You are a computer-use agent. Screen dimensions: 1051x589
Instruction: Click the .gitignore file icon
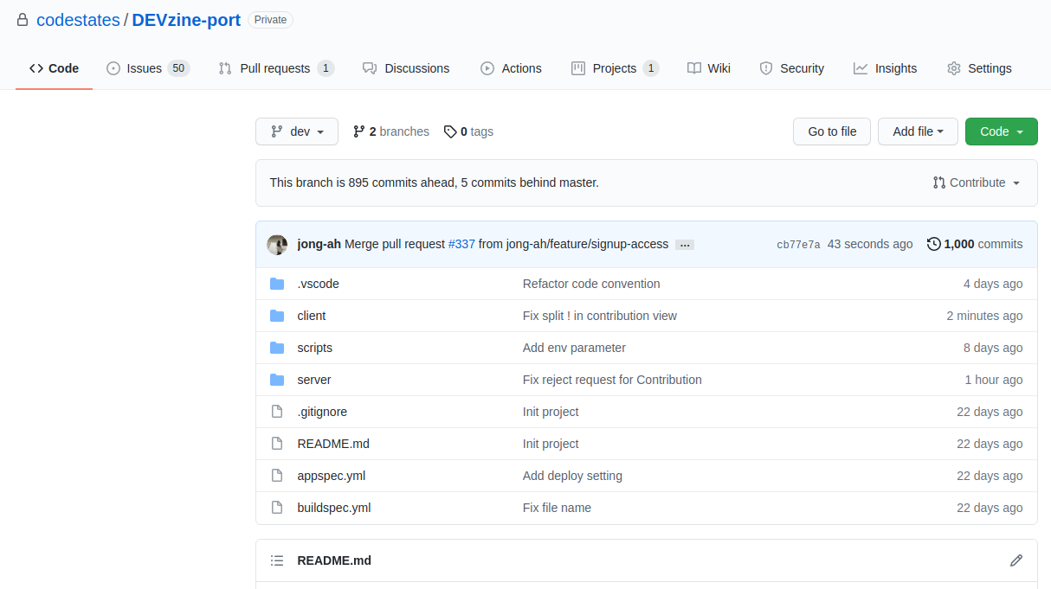click(277, 412)
